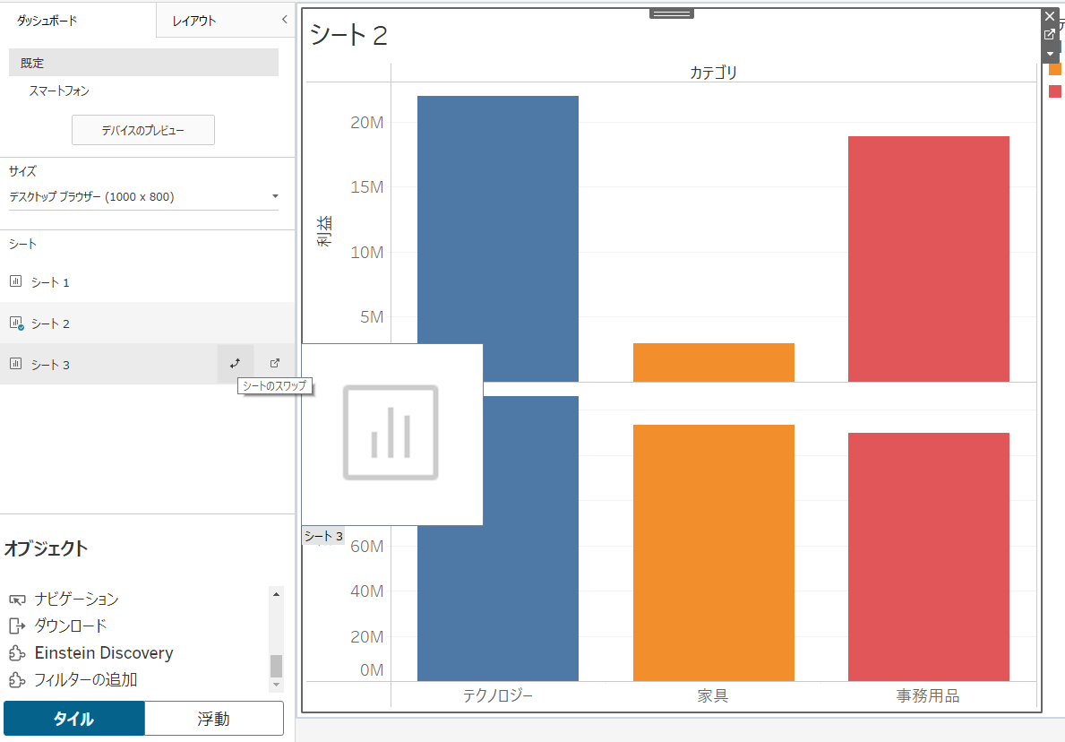Select the スマートフォン device layout

click(x=59, y=91)
